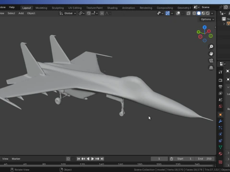The height and width of the screenshot is (172, 230).
Task: Open the Marker menu in timeline
Action: [x=16, y=159]
